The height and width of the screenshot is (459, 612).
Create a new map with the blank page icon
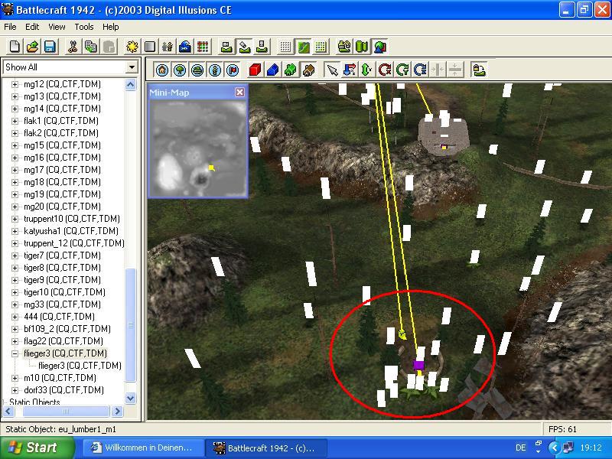pyautogui.click(x=15, y=47)
